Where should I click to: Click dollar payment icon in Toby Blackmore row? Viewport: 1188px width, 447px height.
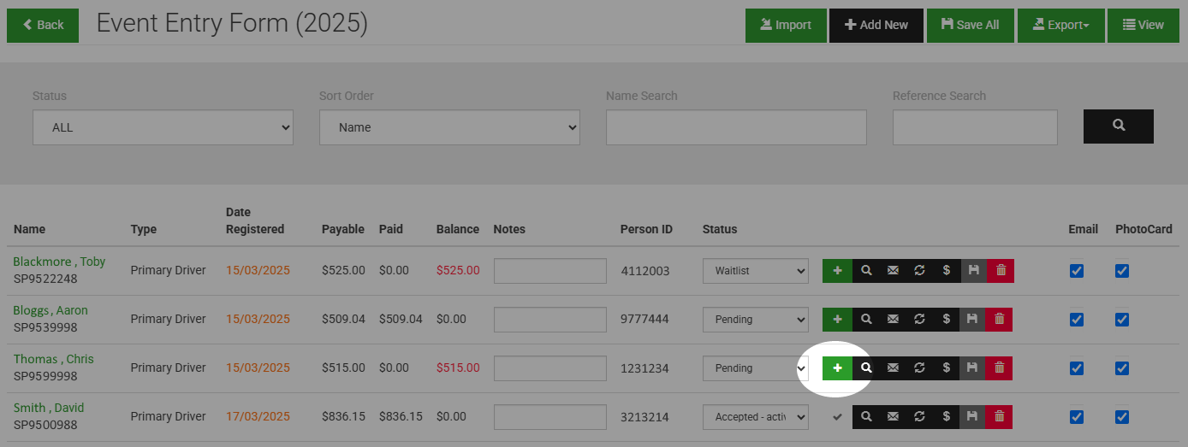coord(946,270)
